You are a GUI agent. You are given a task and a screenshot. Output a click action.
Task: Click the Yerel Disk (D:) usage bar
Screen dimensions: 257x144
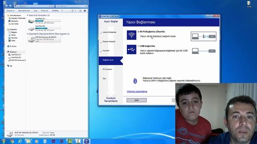click(x=48, y=28)
